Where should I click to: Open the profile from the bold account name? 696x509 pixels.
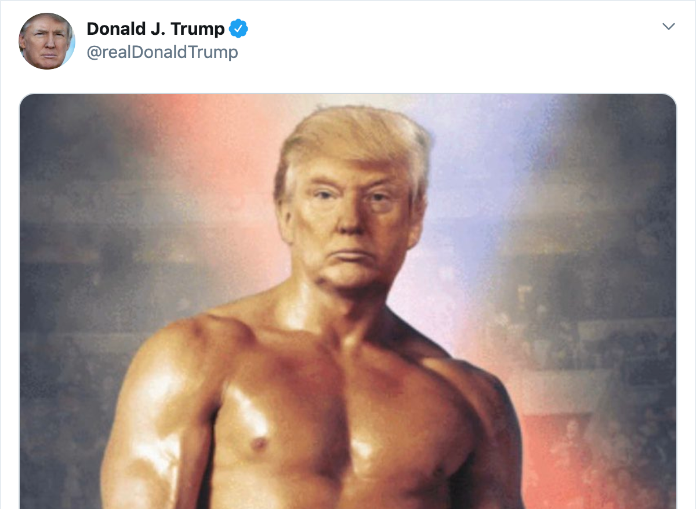click(155, 28)
